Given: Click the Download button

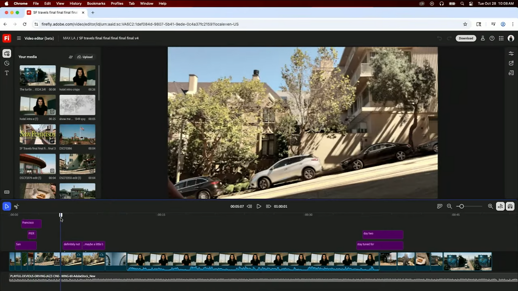Looking at the screenshot, I should 466,38.
